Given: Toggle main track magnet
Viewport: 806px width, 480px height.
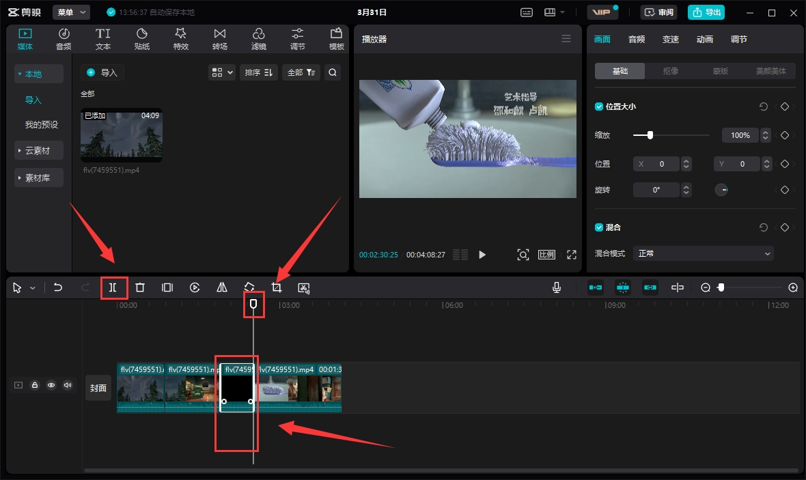Looking at the screenshot, I should click(595, 287).
